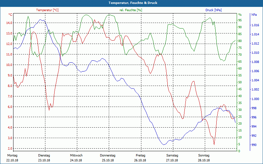Click the '0' humidity axis value
263x164 pixels.
pyautogui.click(x=239, y=151)
